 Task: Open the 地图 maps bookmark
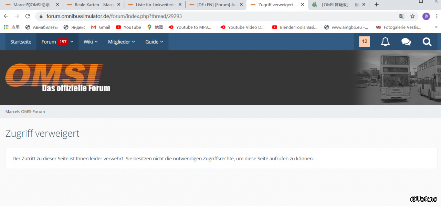[155, 27]
